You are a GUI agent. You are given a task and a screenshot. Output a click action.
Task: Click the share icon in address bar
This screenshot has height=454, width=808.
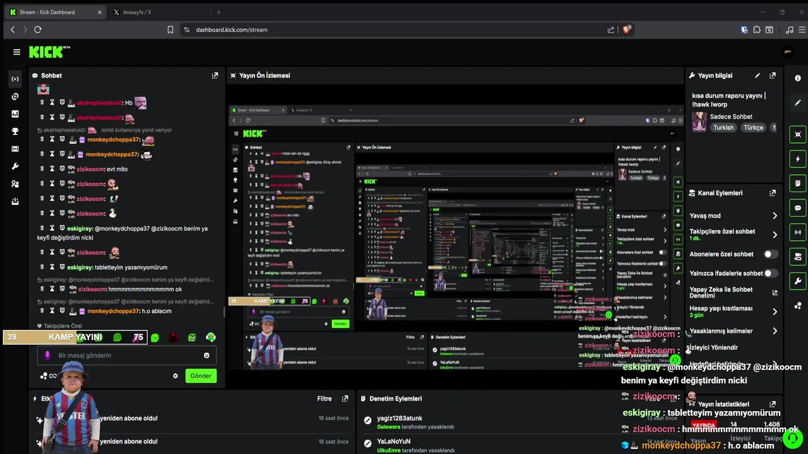pyautogui.click(x=610, y=30)
